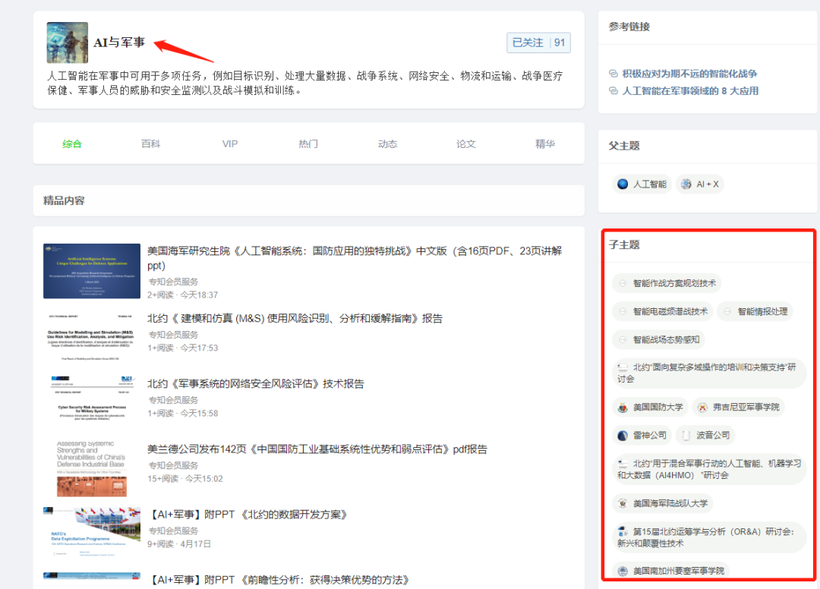Image resolution: width=820 pixels, height=589 pixels.
Task: Open subtopic 弗吉尼亚军事学院
Action: click(x=738, y=407)
